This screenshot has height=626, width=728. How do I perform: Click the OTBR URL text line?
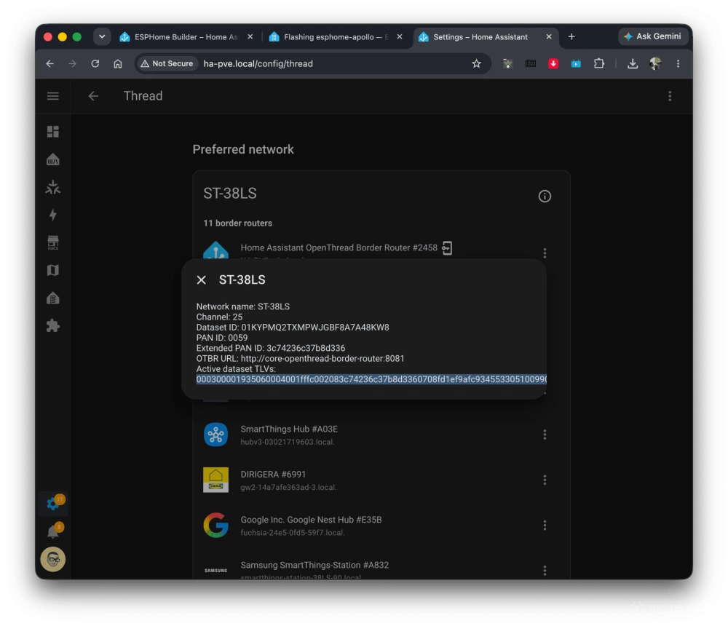coord(300,359)
